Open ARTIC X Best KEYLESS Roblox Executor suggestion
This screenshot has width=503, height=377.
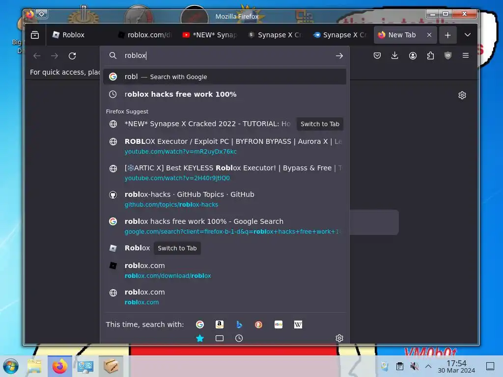tap(224, 173)
